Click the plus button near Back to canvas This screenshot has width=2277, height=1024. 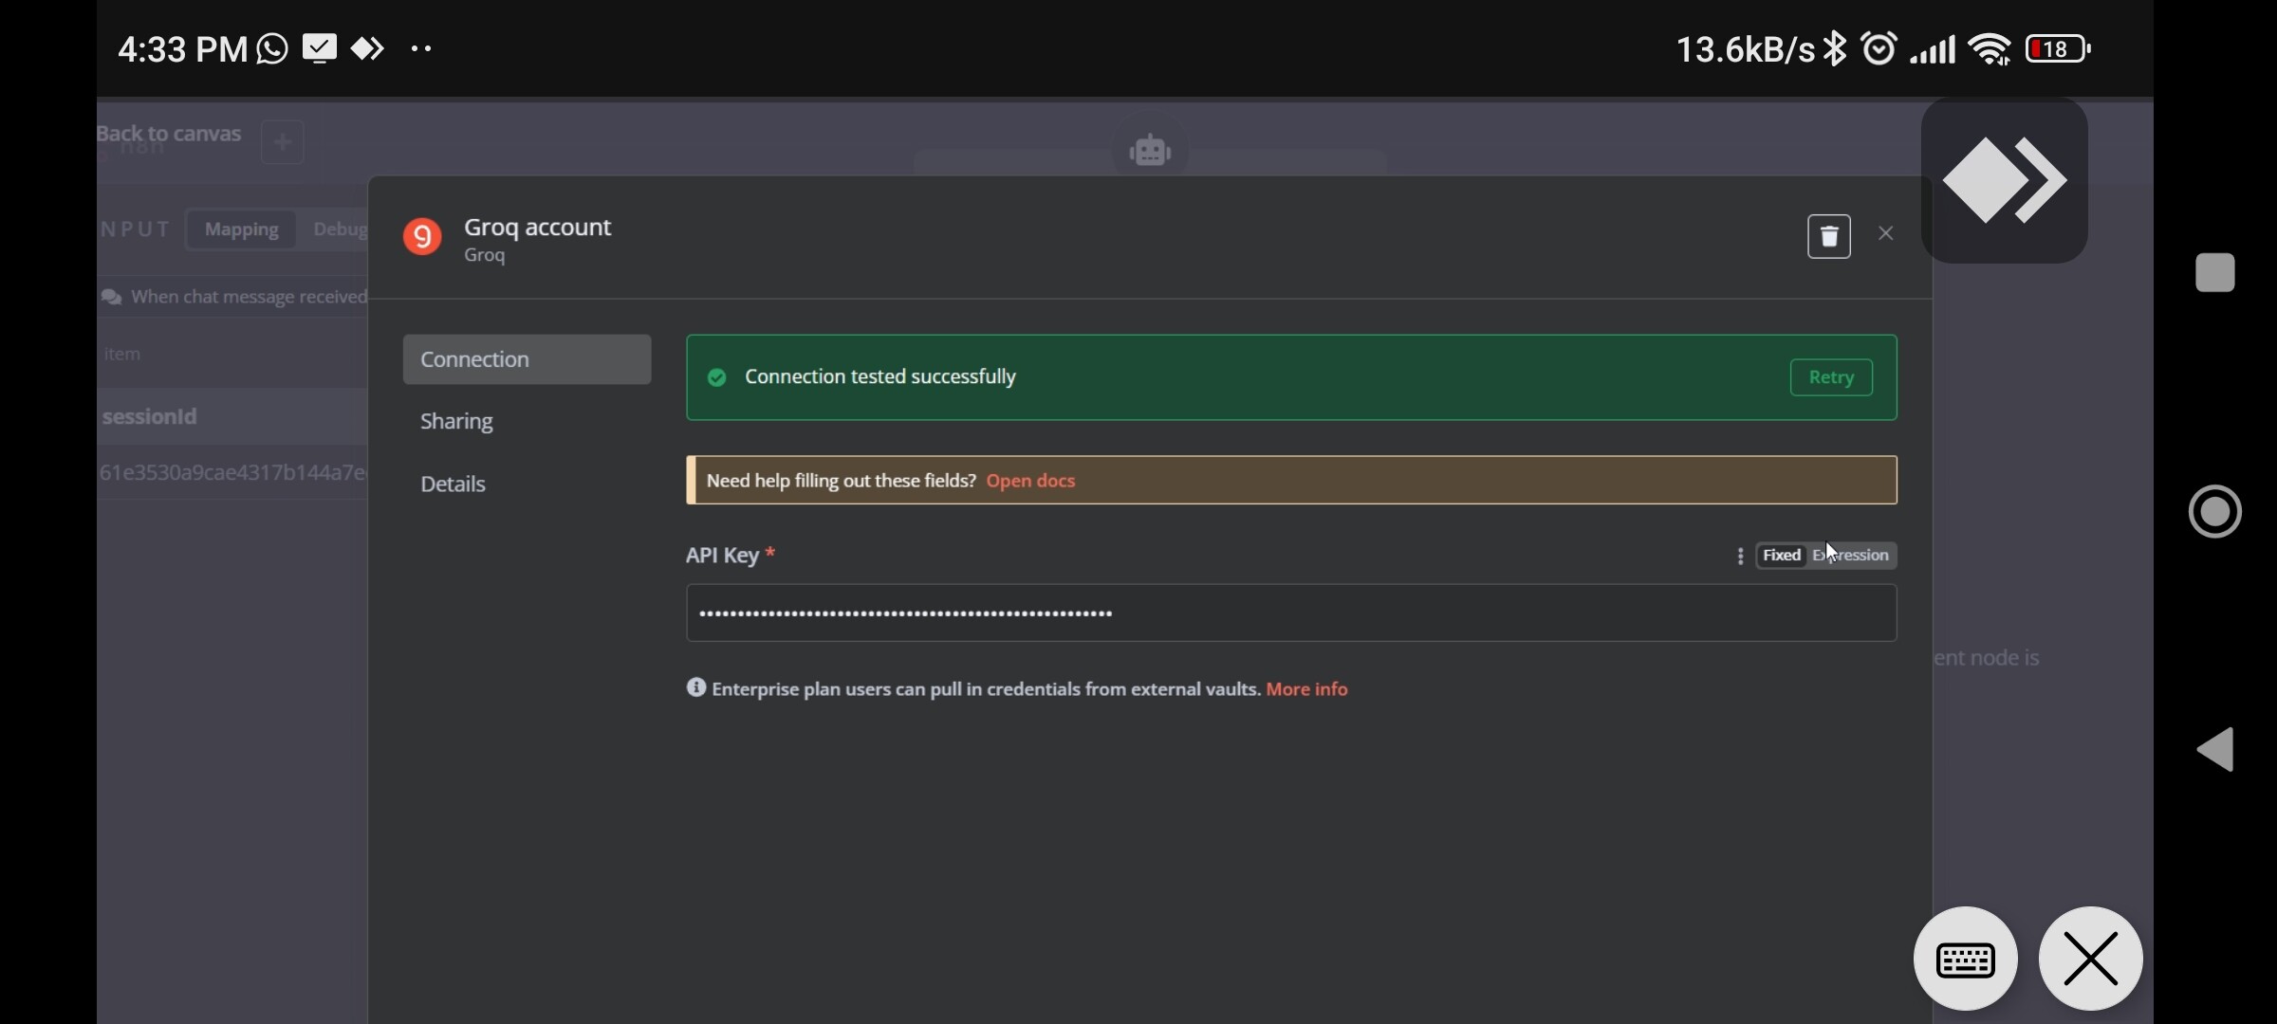click(x=282, y=142)
